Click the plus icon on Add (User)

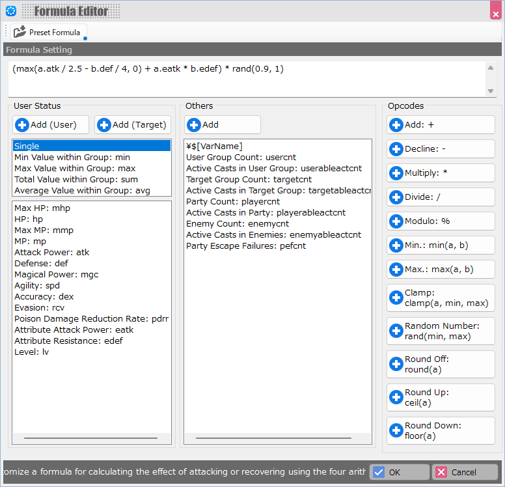tap(22, 125)
